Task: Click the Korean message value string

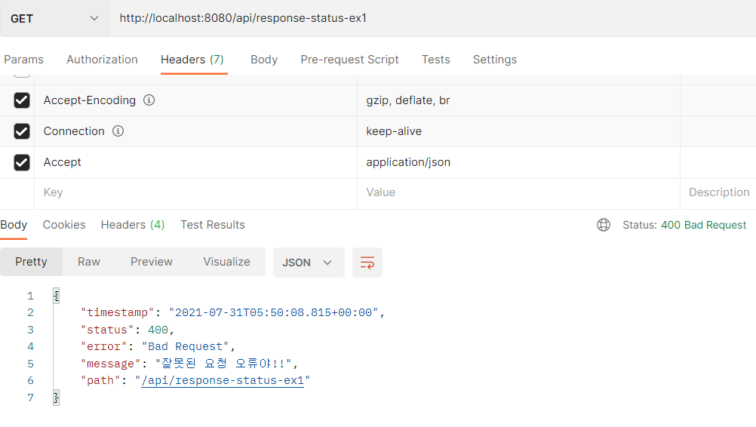Action: click(x=224, y=364)
